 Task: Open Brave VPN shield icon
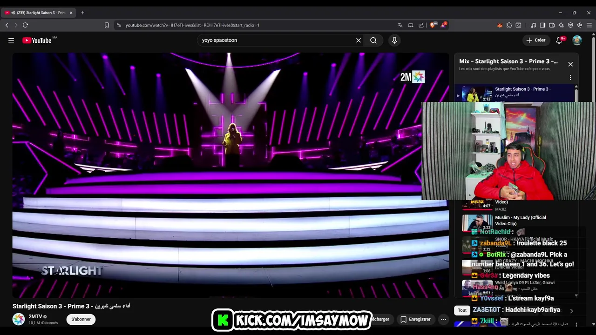click(x=570, y=25)
